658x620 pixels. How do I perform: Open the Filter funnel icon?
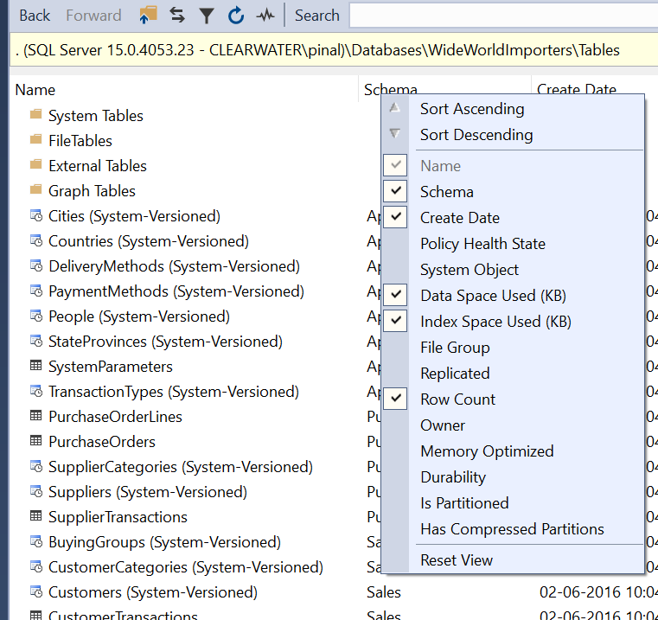click(x=207, y=16)
